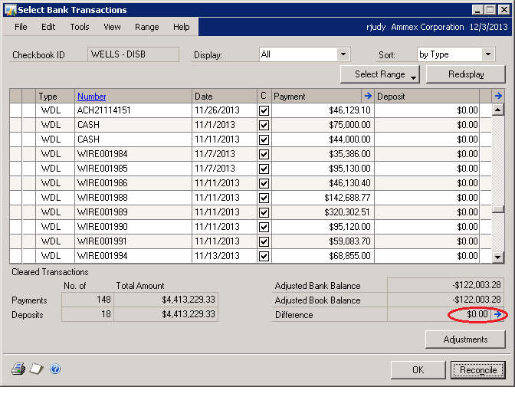Expand the Deposit column arrow icon
515x410 pixels.
[x=498, y=96]
